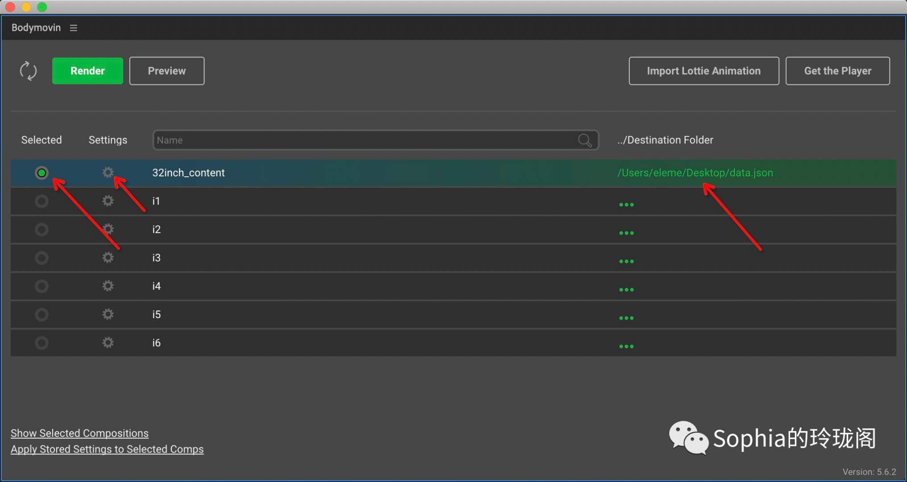Open settings gear for i5 composition
Screen dimensions: 907x482
[x=108, y=314]
